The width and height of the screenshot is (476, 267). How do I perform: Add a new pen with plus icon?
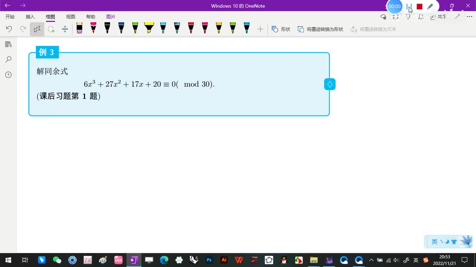tap(260, 29)
